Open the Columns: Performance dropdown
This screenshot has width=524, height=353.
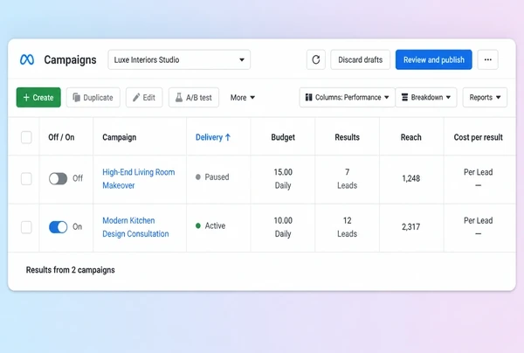(x=348, y=98)
